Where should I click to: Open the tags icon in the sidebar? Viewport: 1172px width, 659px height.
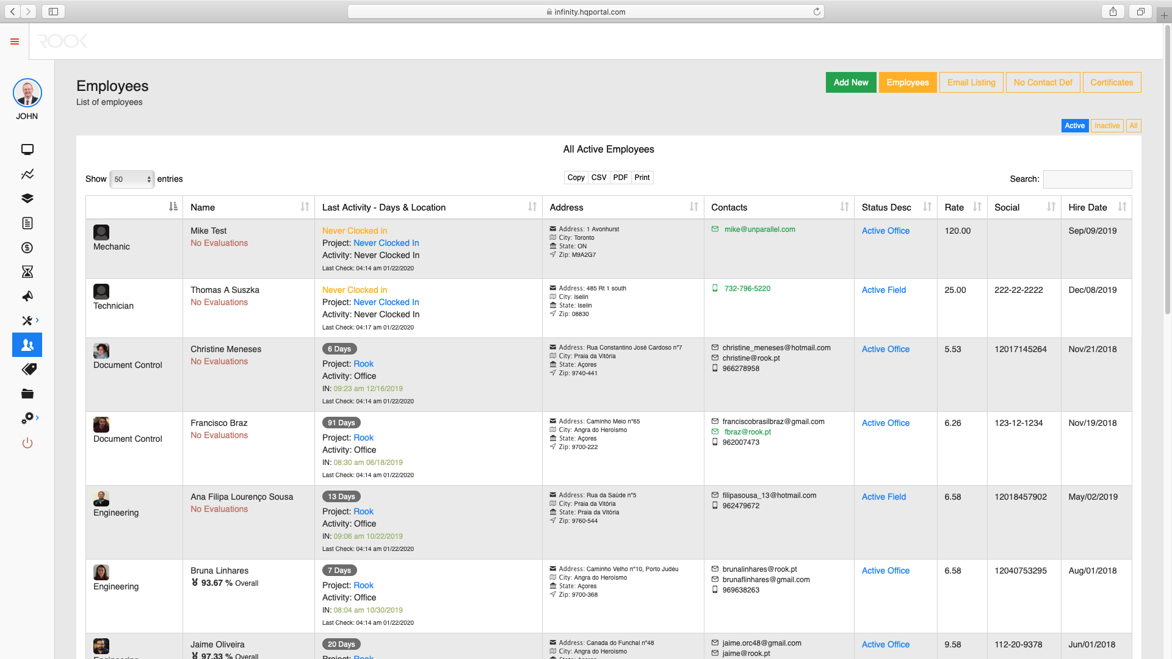pyautogui.click(x=27, y=369)
